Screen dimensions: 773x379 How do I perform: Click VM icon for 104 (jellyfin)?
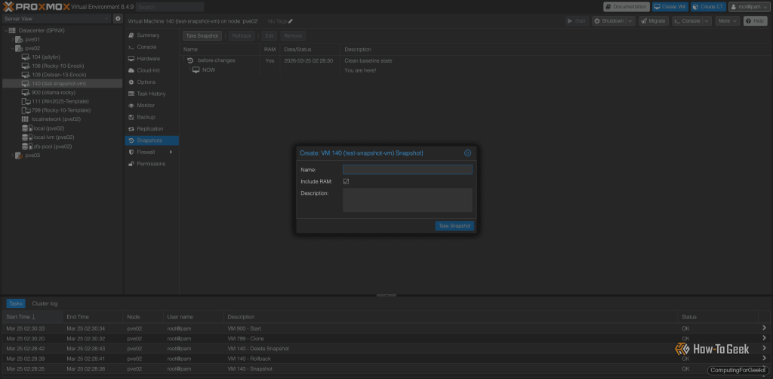pyautogui.click(x=26, y=57)
